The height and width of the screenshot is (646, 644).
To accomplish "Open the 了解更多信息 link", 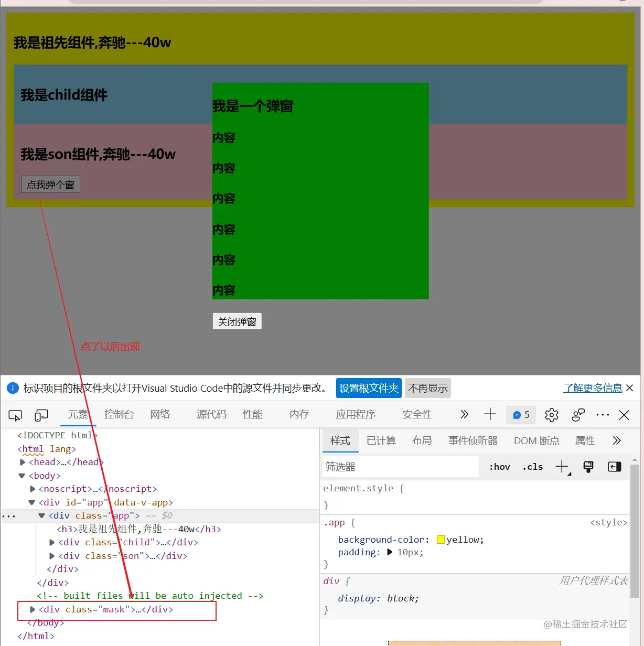I will [593, 388].
